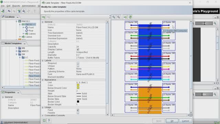Zoom in on the cable diagram

tap(114, 17)
